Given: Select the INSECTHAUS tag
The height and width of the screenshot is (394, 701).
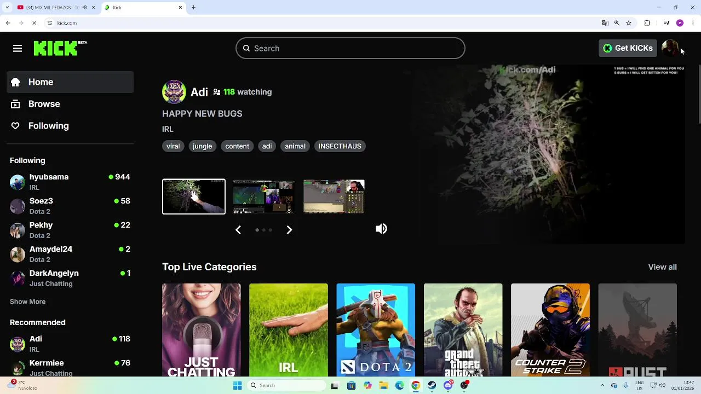Looking at the screenshot, I should [340, 146].
